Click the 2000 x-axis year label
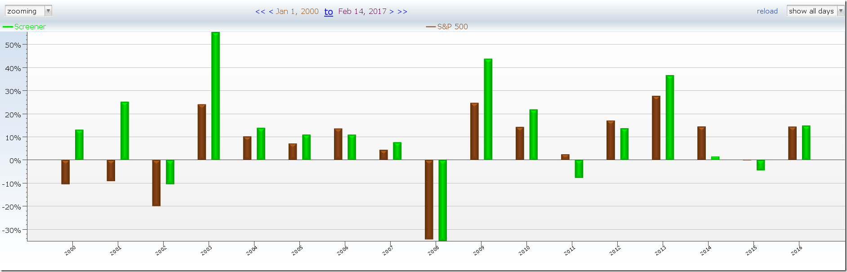847x272 pixels. [x=71, y=250]
